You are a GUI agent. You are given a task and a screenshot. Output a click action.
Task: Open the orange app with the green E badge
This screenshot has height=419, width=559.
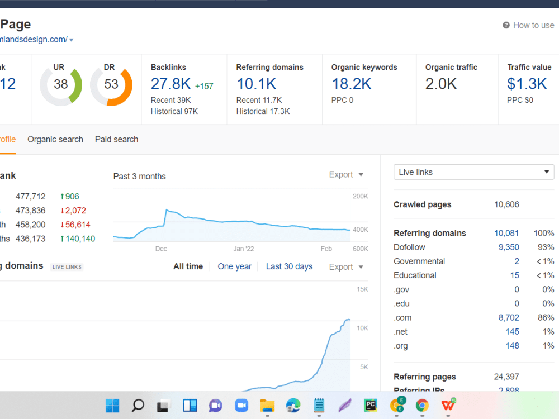point(397,404)
